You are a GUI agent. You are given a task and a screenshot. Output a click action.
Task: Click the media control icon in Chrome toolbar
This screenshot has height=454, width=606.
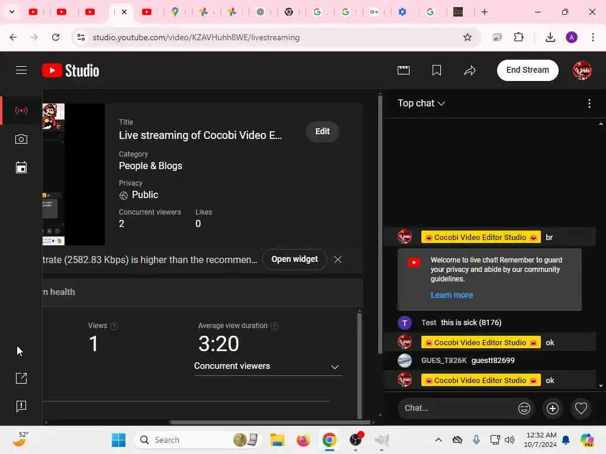click(497, 37)
